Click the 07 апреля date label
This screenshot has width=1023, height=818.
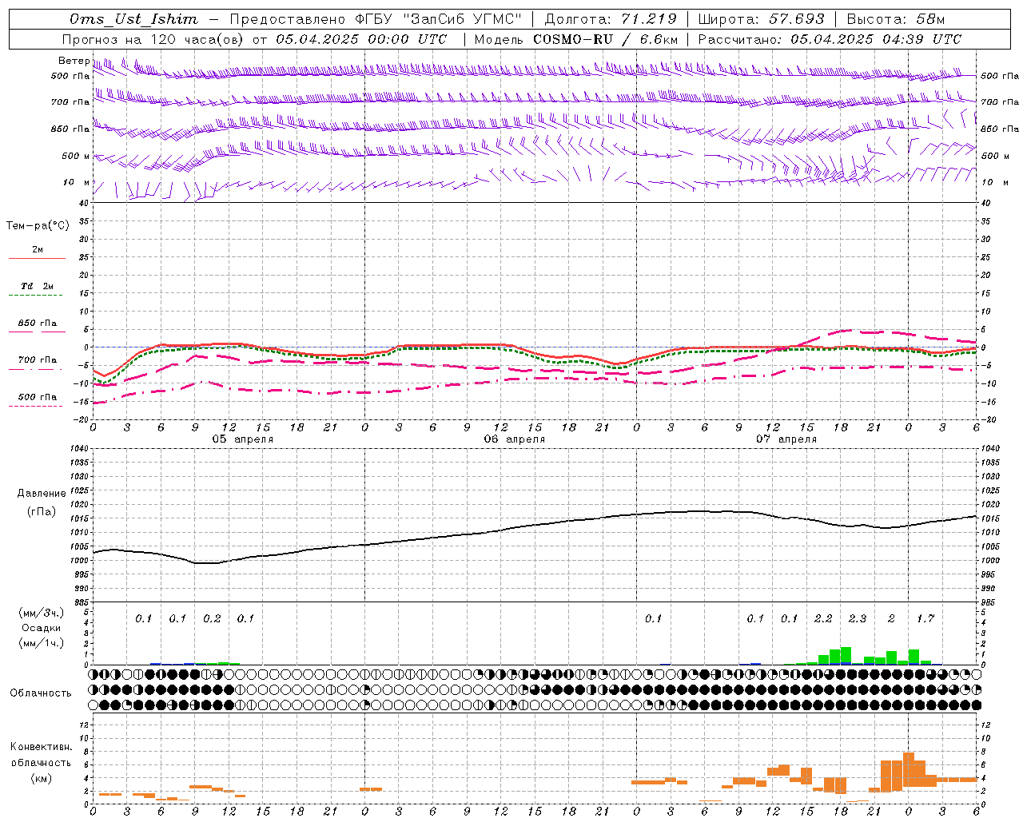tap(786, 439)
